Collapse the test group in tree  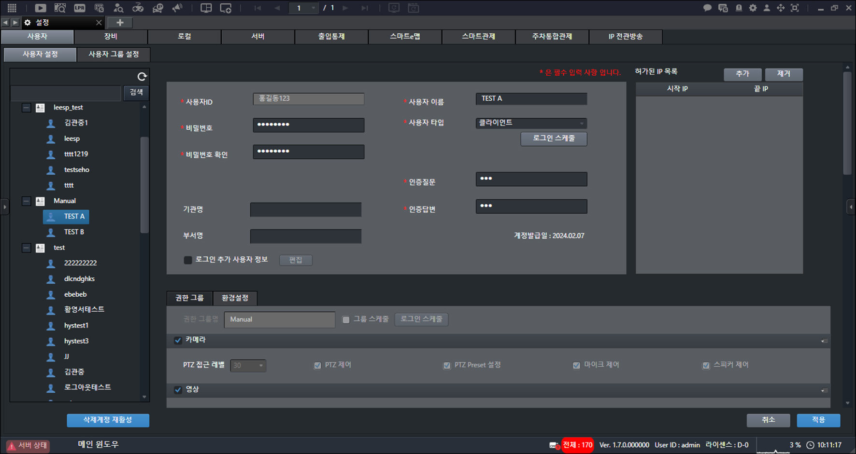click(27, 248)
